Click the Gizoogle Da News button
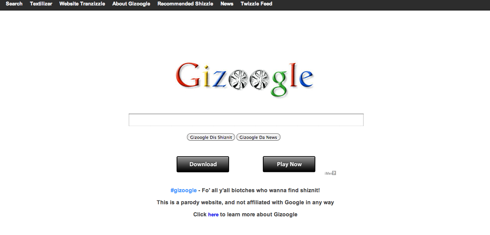Viewport: 490px width, 235px height. pyautogui.click(x=258, y=137)
